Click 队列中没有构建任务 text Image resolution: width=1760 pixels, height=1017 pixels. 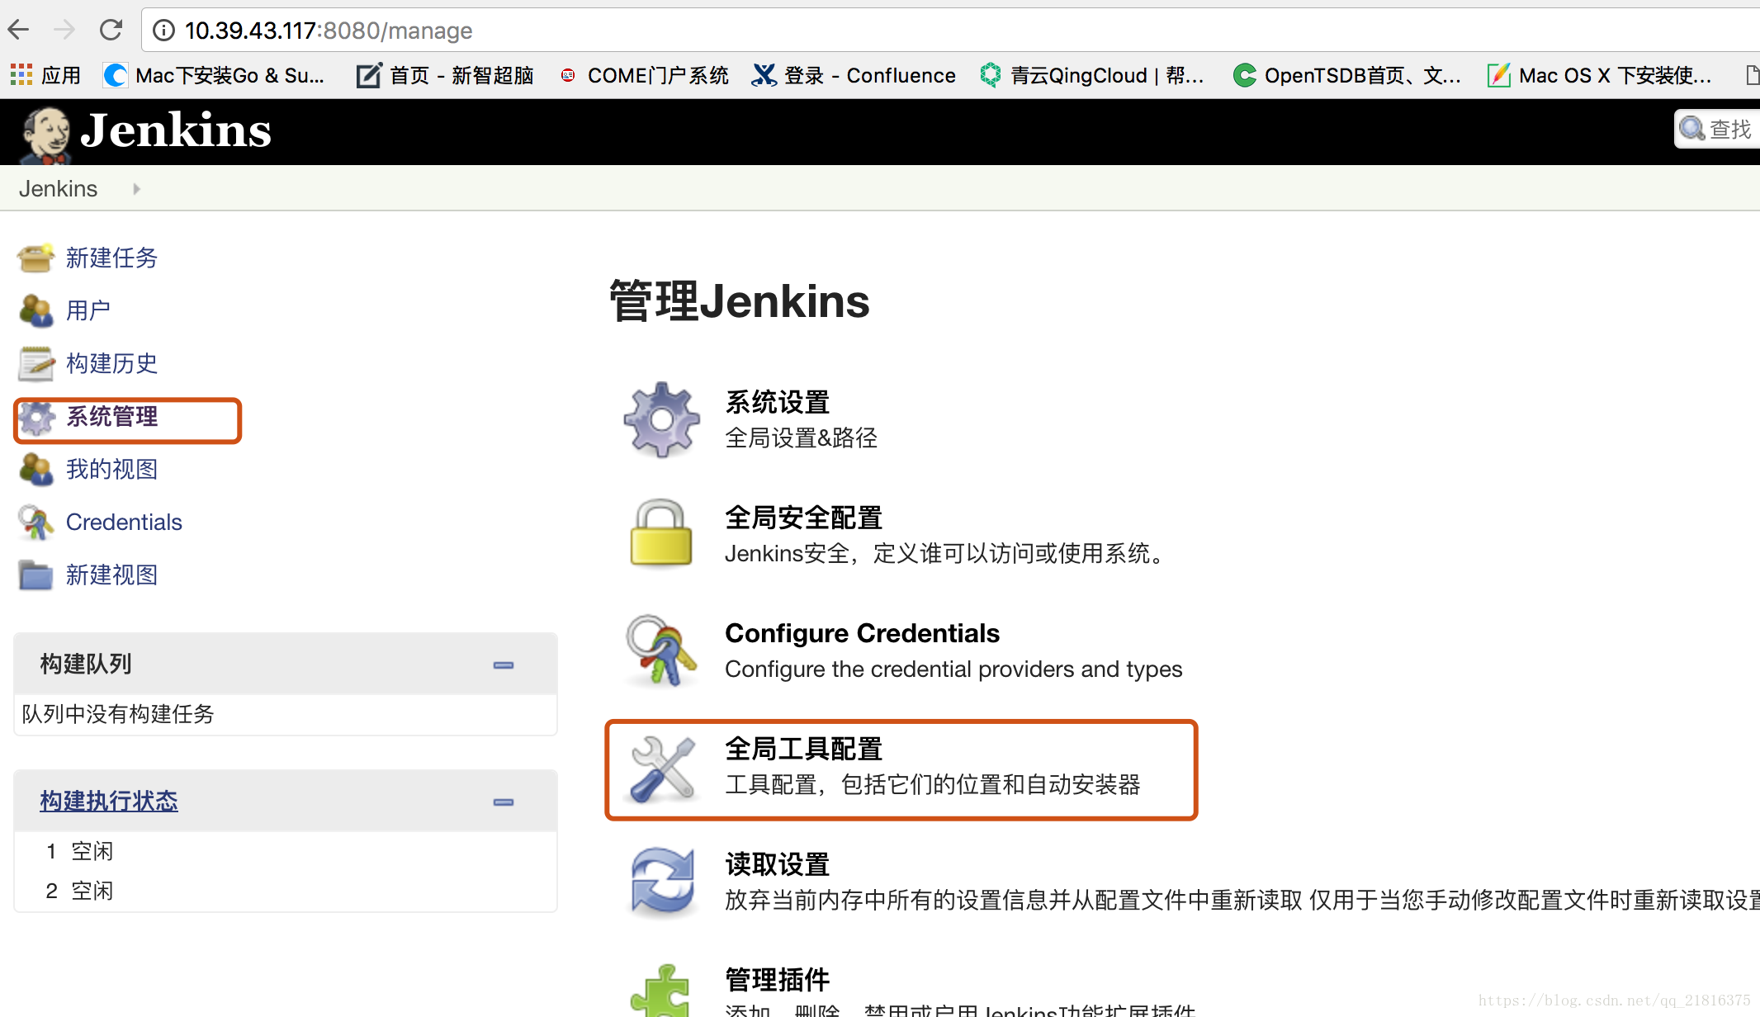click(x=118, y=714)
